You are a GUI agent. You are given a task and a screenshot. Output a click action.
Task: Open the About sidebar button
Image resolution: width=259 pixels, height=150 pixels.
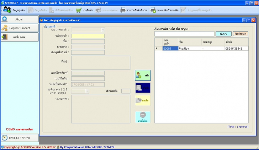[20, 19]
